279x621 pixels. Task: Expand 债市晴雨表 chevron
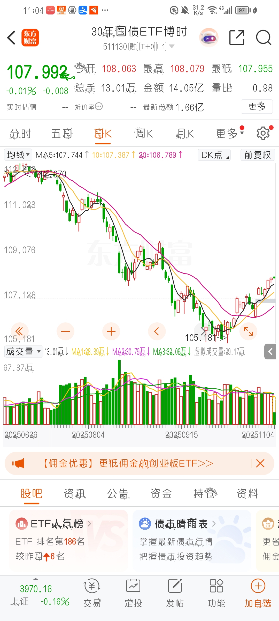click(x=214, y=524)
